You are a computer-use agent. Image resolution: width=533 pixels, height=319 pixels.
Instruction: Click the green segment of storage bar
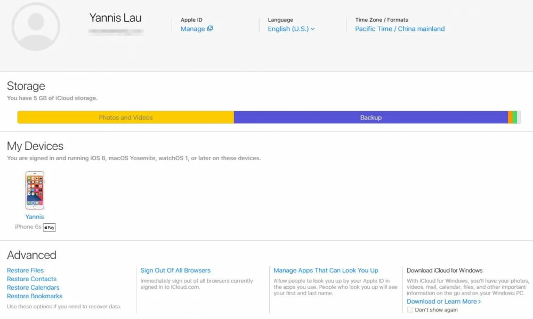pos(515,117)
